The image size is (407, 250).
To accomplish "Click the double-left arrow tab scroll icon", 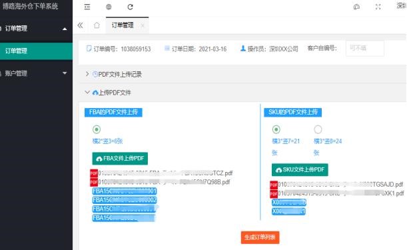I will [80, 25].
